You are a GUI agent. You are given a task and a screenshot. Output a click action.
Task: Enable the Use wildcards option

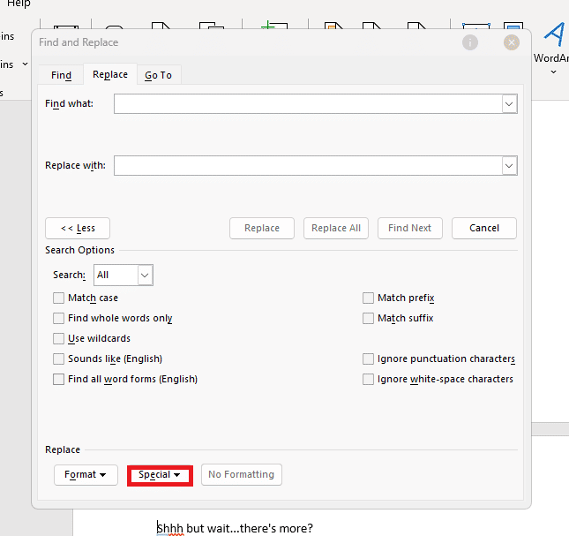pos(59,339)
